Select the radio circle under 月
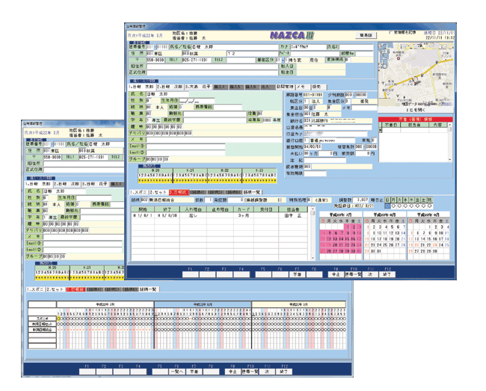The width and height of the screenshot is (486, 391). (393, 206)
